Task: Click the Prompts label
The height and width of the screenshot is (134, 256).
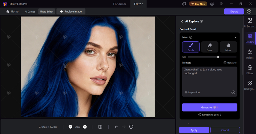Action: pos(186,63)
